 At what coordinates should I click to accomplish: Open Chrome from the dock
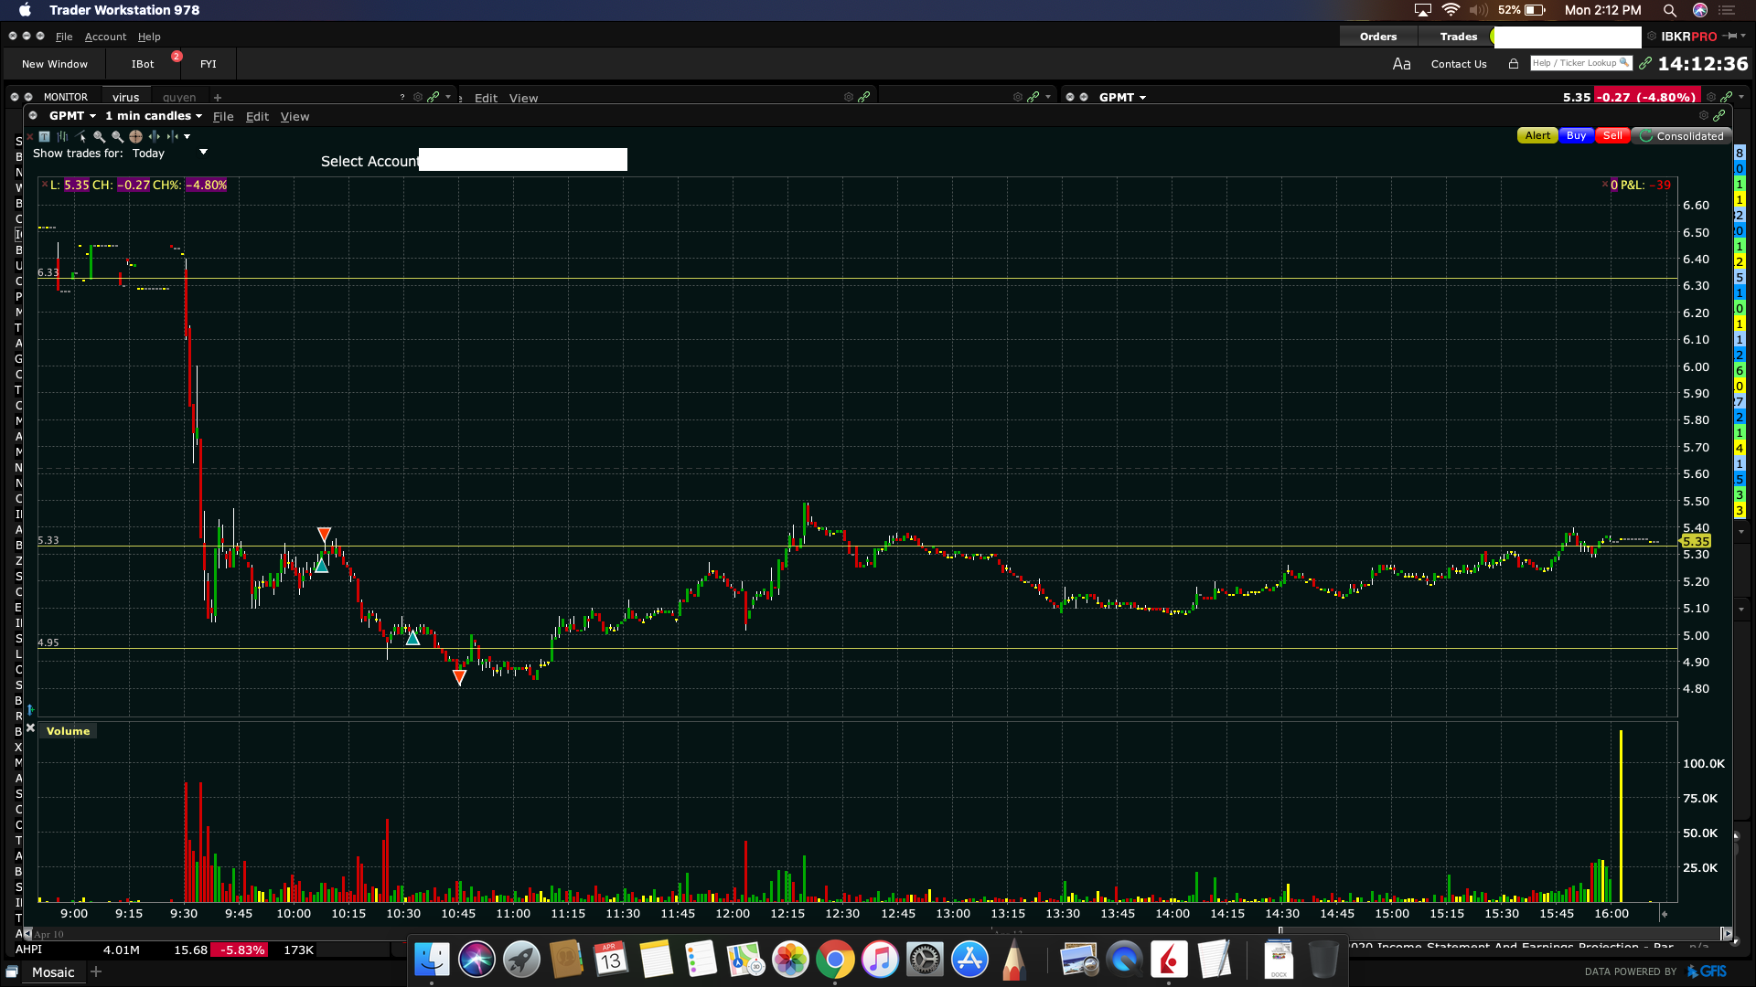(x=834, y=960)
